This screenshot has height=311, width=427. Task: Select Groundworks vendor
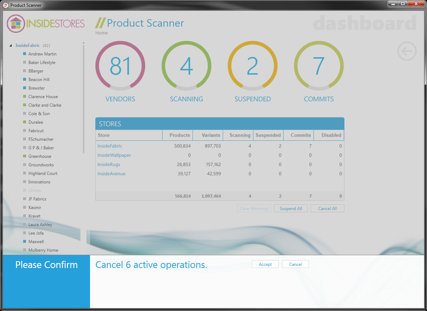coord(41,165)
